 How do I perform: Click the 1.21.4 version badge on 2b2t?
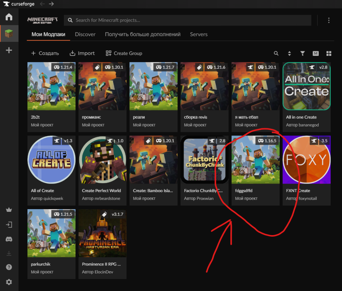pos(63,67)
